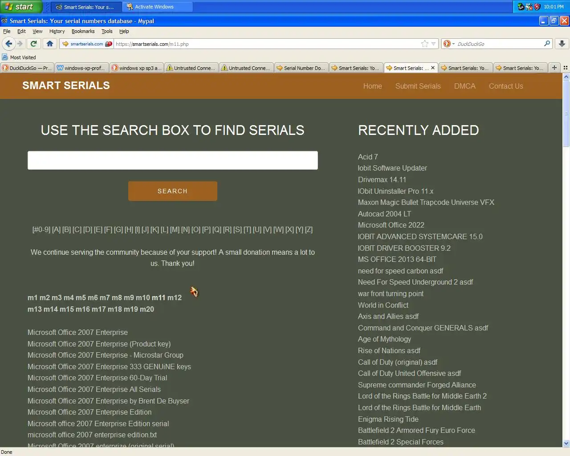Click the vertical scrollbar thumb
The image size is (570, 456).
566,114
